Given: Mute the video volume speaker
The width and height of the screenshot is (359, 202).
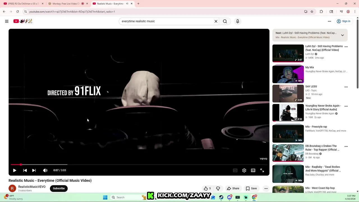Looking at the screenshot, I should (x=45, y=170).
